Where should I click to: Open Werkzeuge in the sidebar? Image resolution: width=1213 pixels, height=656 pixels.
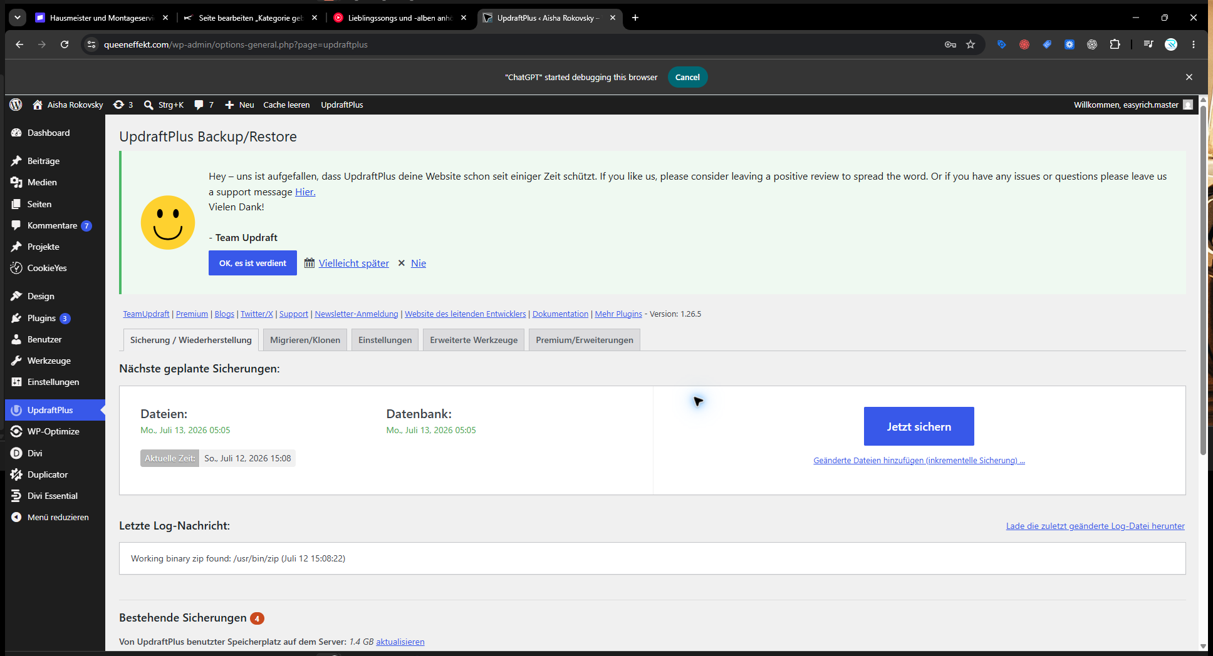(x=49, y=361)
